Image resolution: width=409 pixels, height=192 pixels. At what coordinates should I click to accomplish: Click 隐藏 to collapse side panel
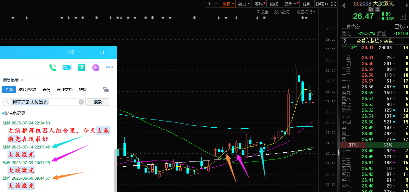click(322, 4)
